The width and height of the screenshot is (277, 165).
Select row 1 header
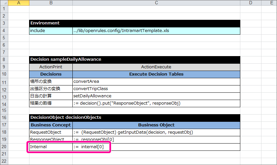click(4, 9)
